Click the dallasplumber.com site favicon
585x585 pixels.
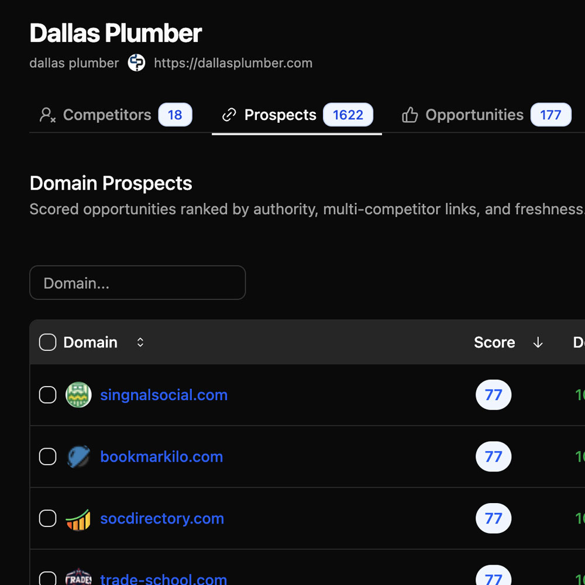[x=136, y=63]
